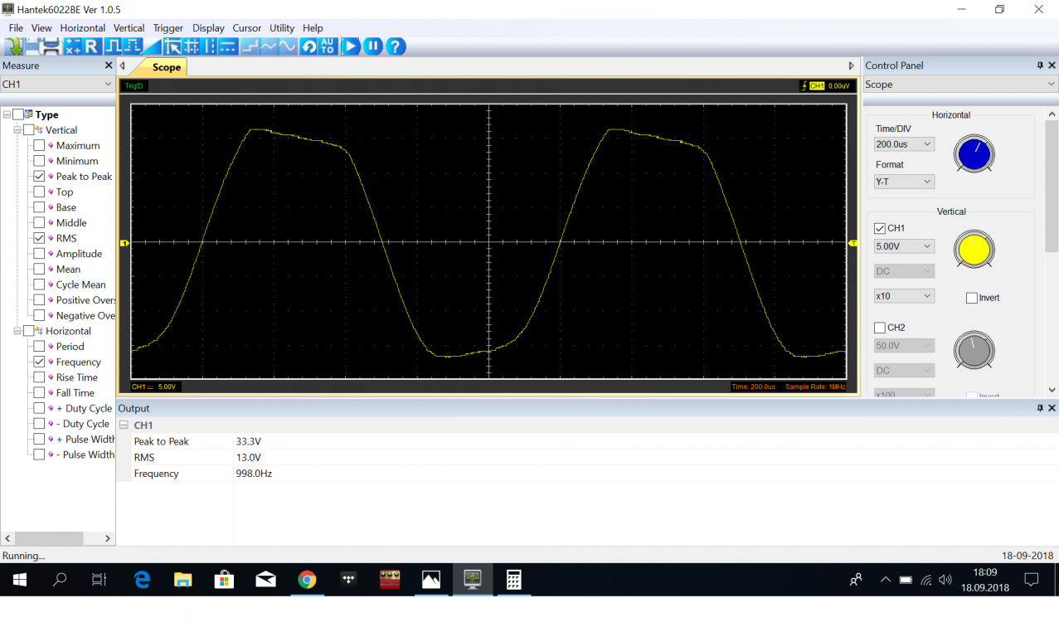Enable the Rise Time measurement checkbox
Screen dimensions: 1059x637
[39, 377]
